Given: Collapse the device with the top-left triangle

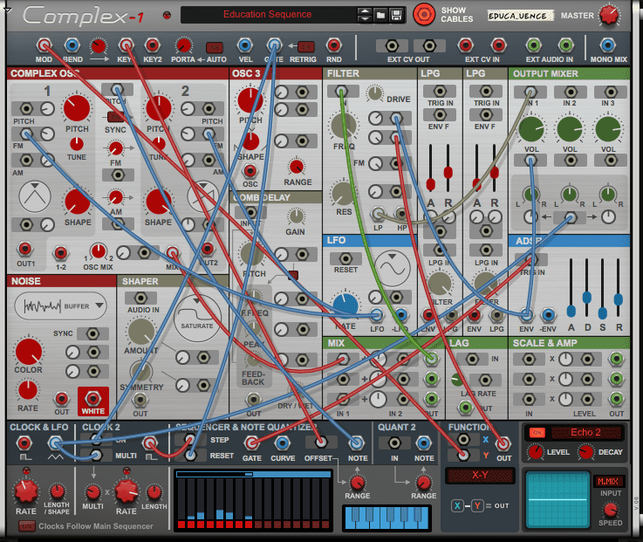Looking at the screenshot, I should tap(7, 9).
